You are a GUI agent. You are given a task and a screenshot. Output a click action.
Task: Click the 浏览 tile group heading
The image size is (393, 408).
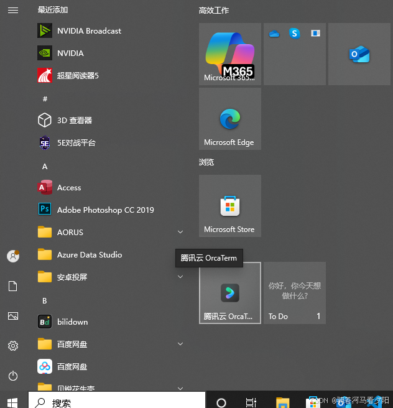click(x=206, y=162)
